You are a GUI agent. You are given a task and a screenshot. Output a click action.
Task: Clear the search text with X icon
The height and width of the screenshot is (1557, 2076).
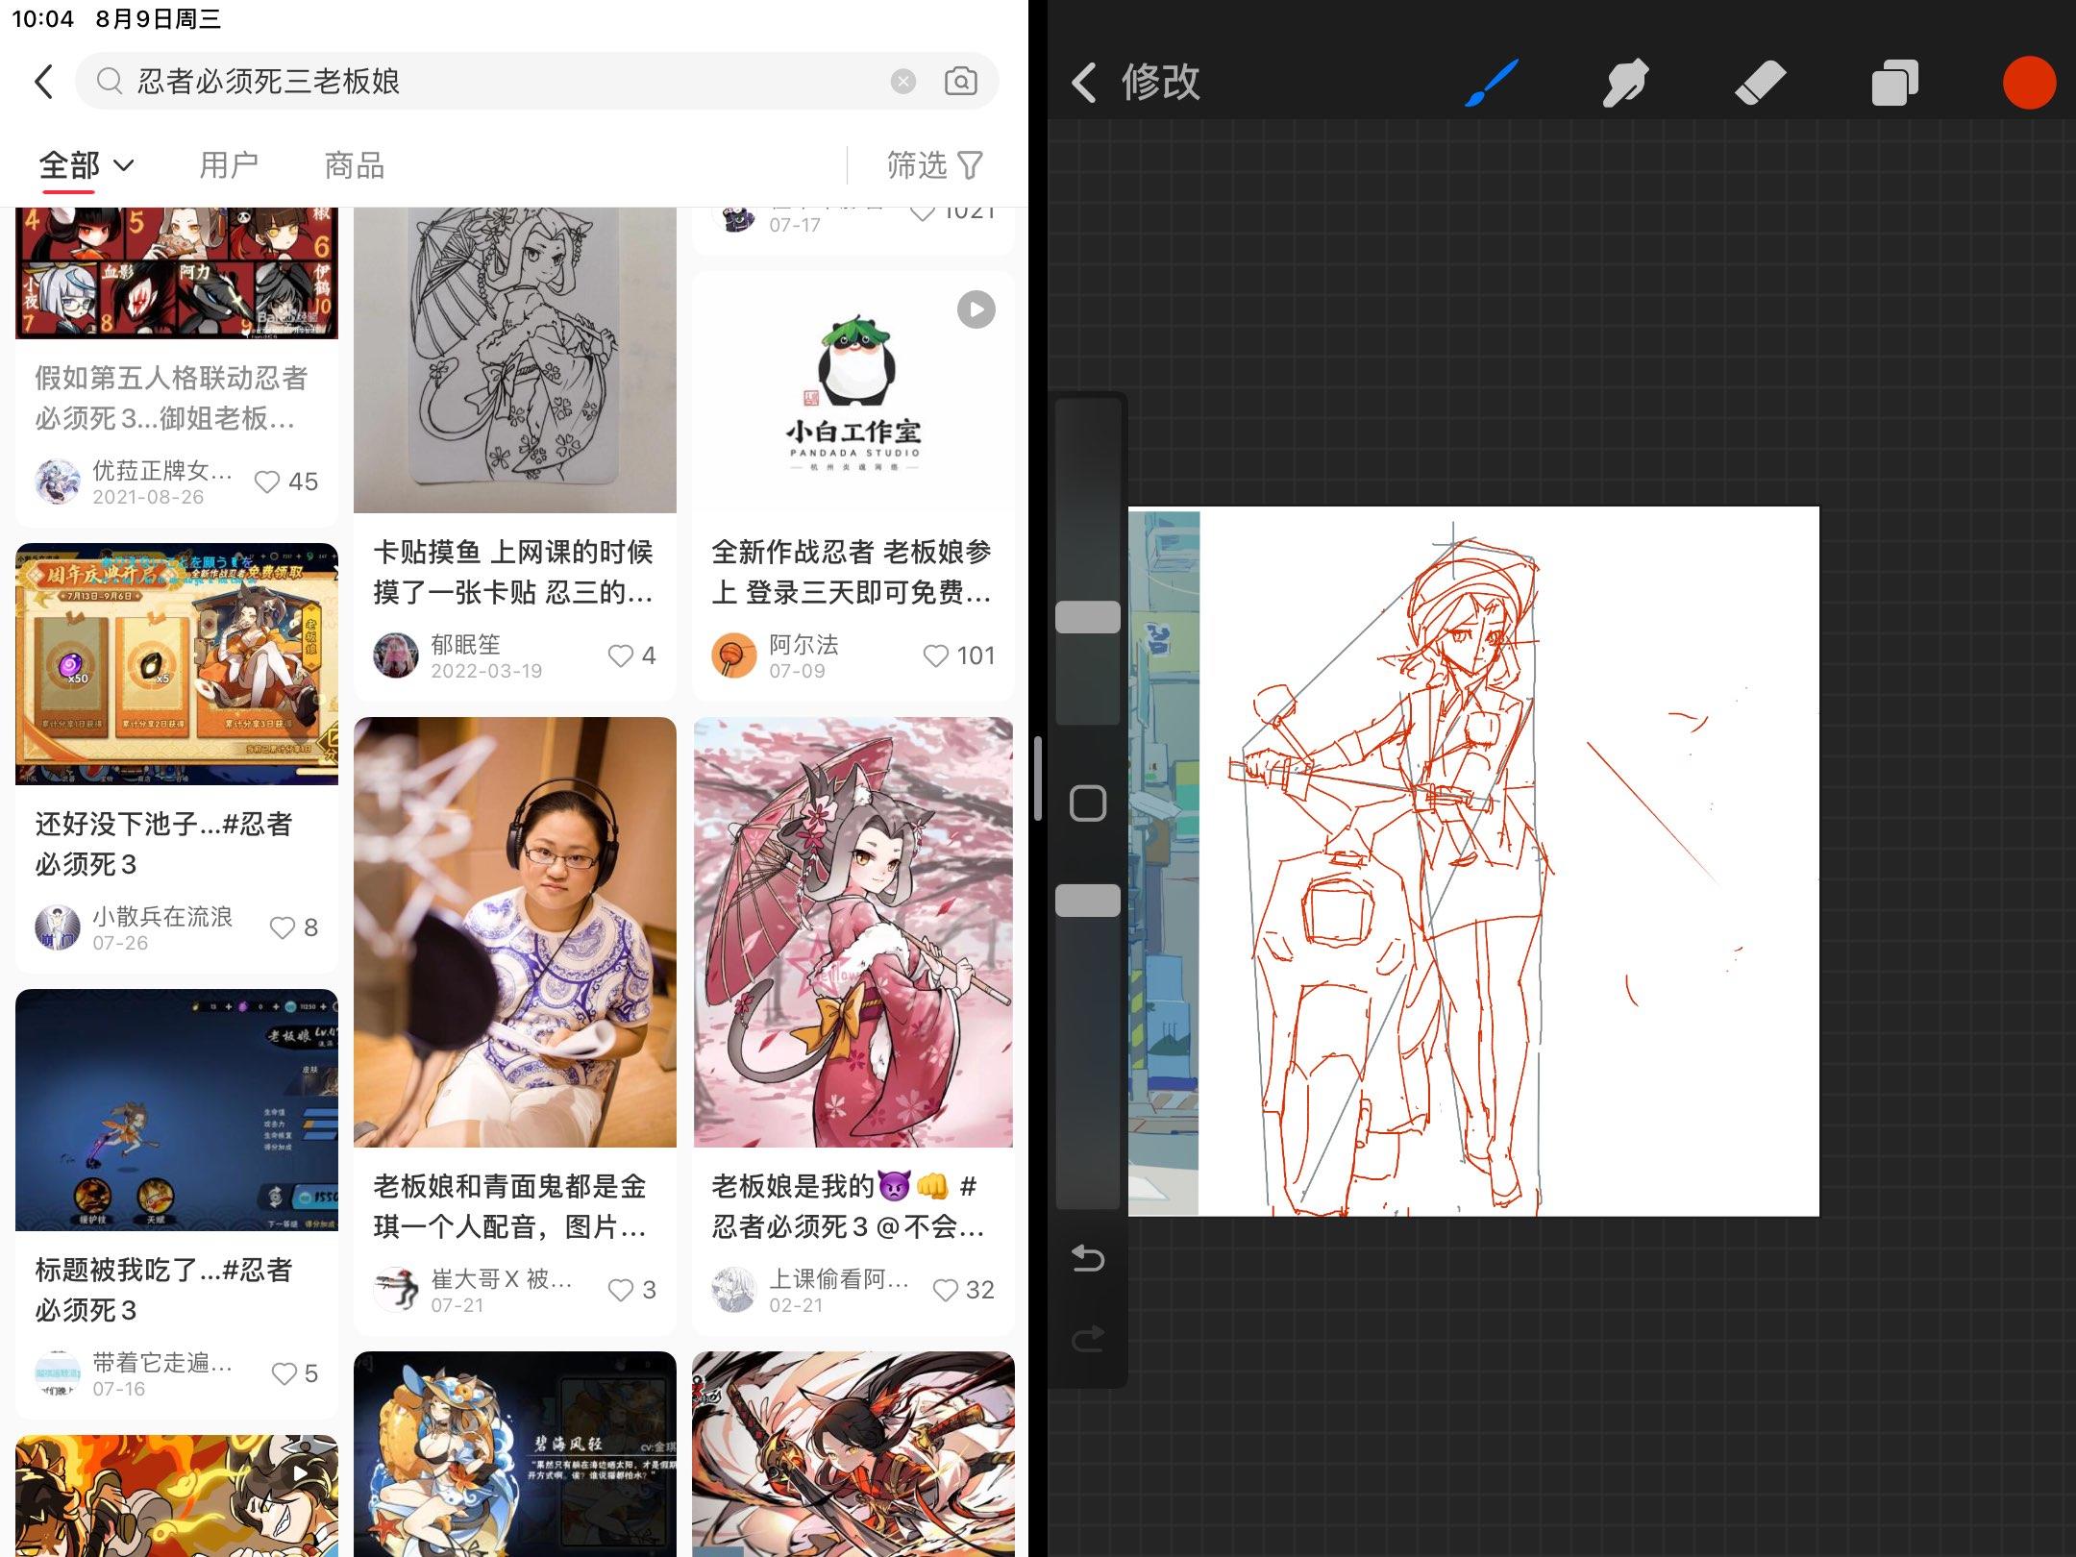(x=902, y=81)
